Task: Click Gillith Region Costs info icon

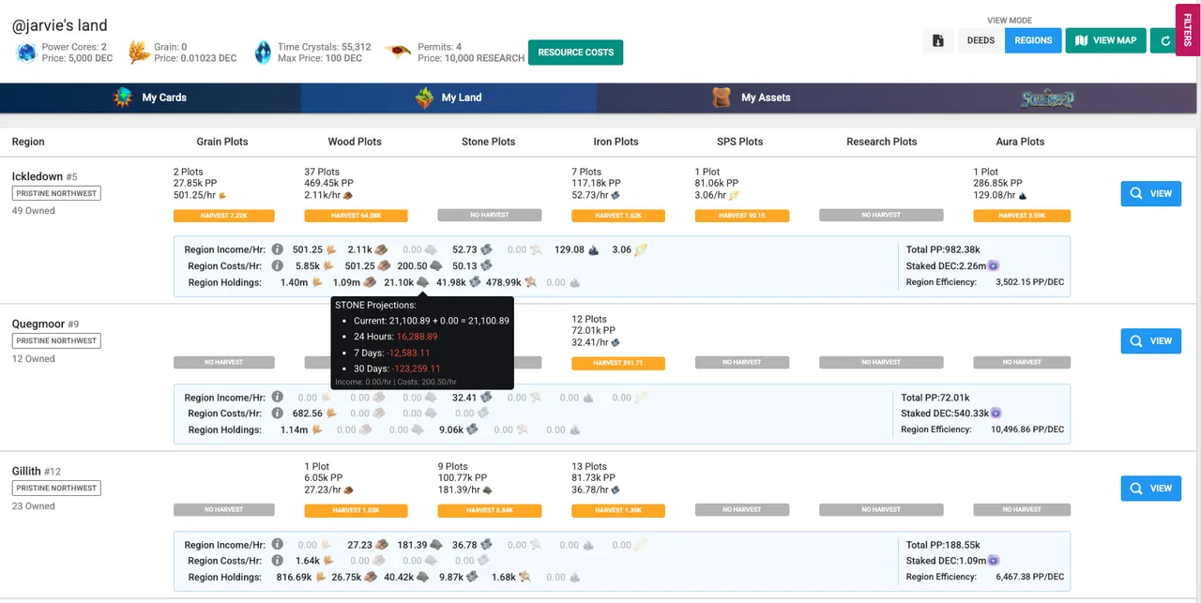Action: [x=277, y=560]
